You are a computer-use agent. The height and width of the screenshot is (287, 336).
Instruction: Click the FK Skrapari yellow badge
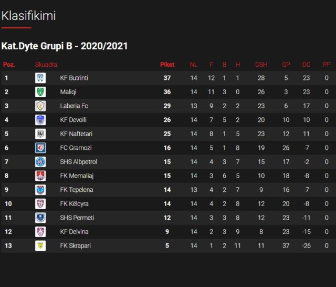(x=40, y=246)
